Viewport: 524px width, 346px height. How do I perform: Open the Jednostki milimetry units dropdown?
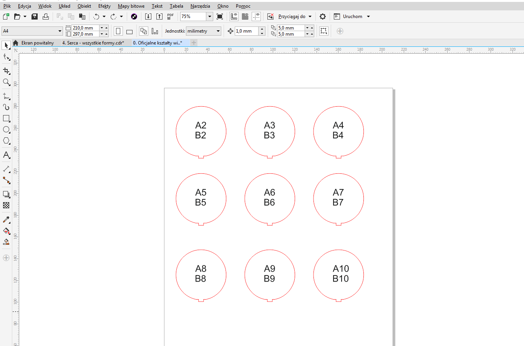218,31
